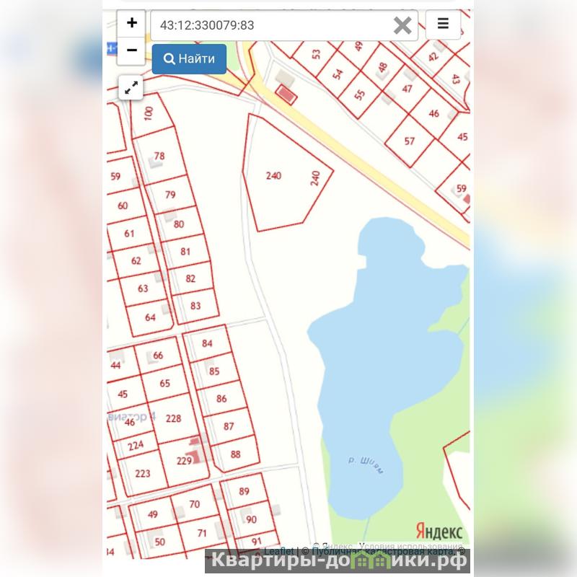Click the Яндекс logo

439,531
